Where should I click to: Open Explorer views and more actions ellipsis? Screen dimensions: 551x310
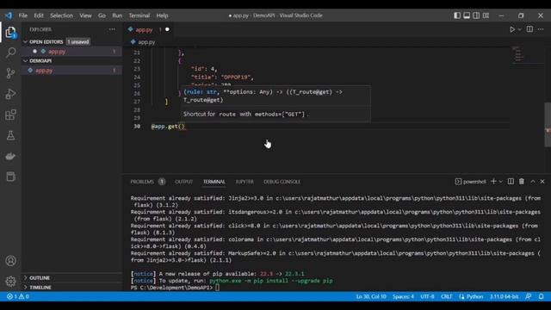click(112, 29)
